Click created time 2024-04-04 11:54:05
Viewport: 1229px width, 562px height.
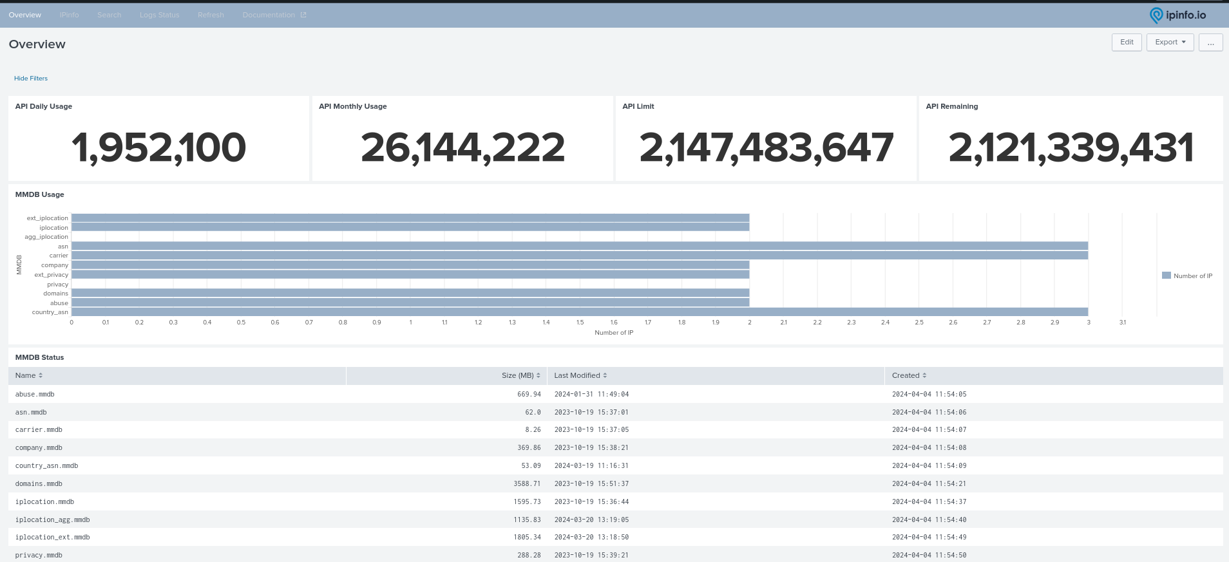point(929,394)
